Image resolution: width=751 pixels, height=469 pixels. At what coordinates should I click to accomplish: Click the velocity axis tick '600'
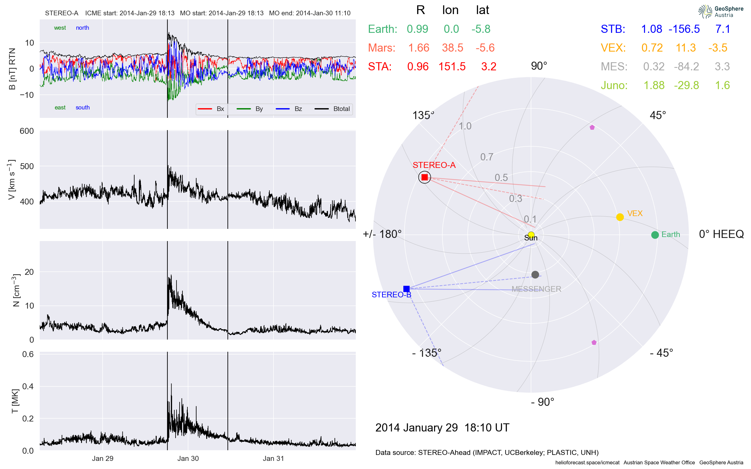coord(27,131)
